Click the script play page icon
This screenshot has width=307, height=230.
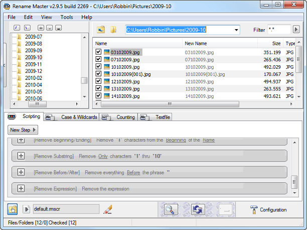26,209
